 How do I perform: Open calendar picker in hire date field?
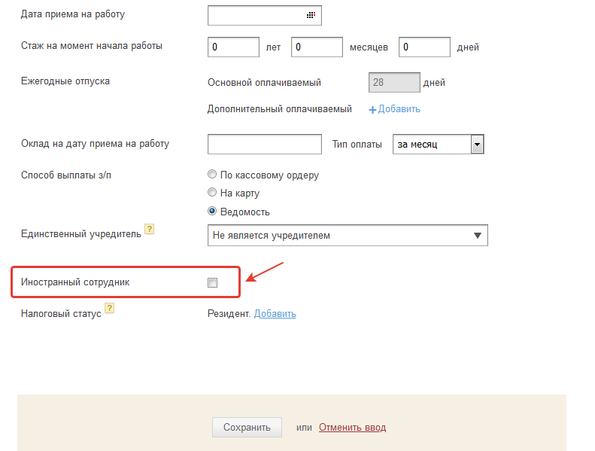point(311,15)
